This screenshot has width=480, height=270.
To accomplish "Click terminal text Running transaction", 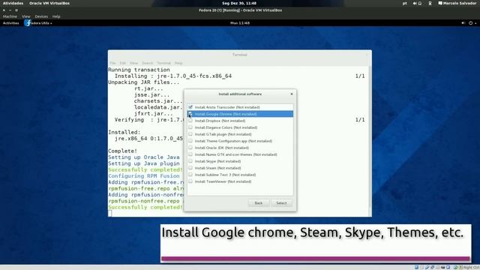I will (139, 70).
